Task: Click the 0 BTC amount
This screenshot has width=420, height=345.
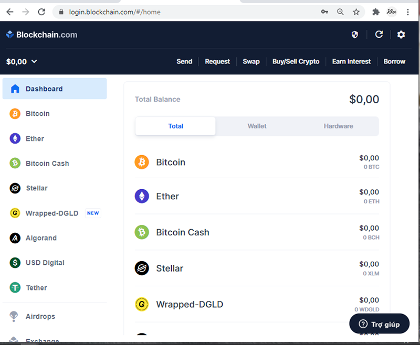Action: (371, 167)
